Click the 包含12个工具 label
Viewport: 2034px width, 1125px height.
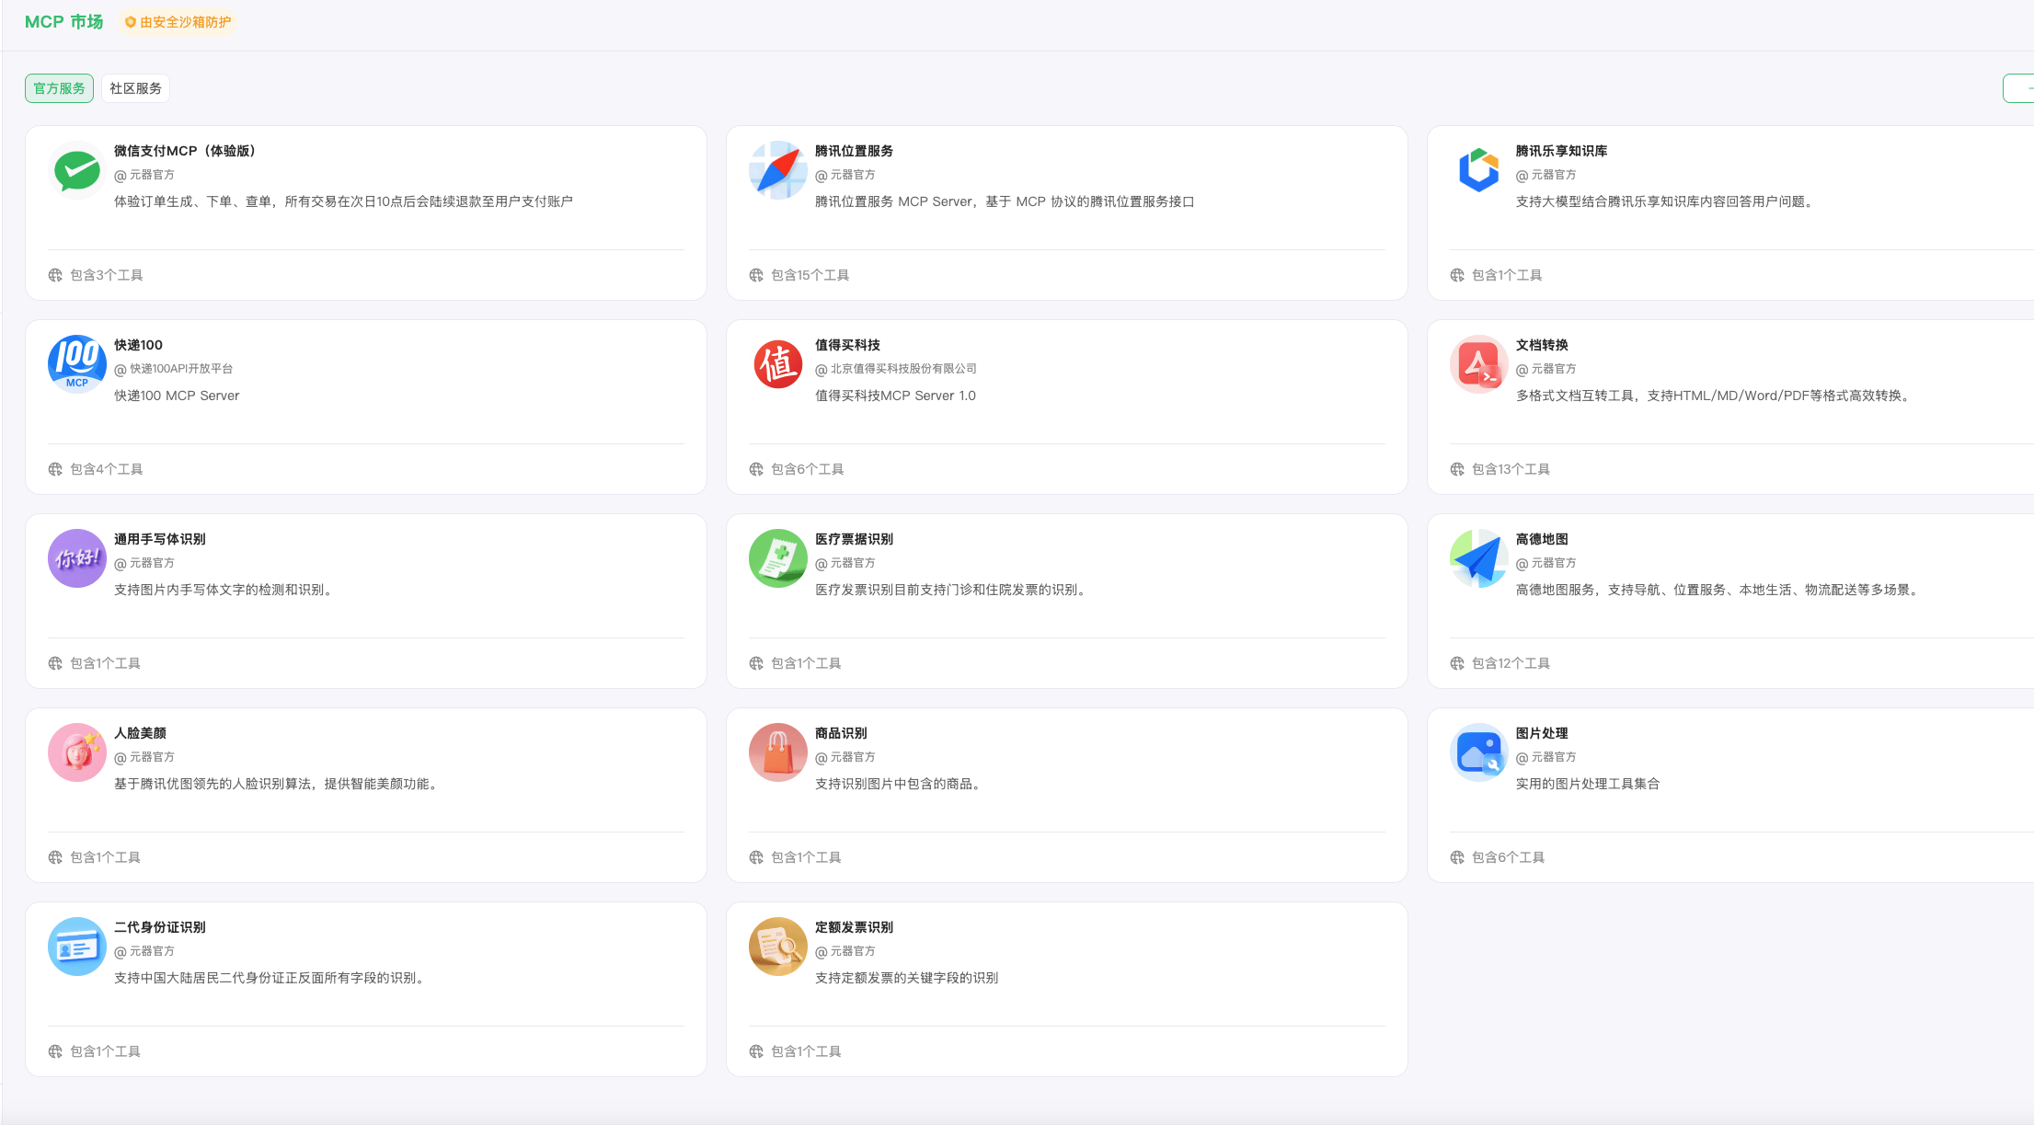1511,663
